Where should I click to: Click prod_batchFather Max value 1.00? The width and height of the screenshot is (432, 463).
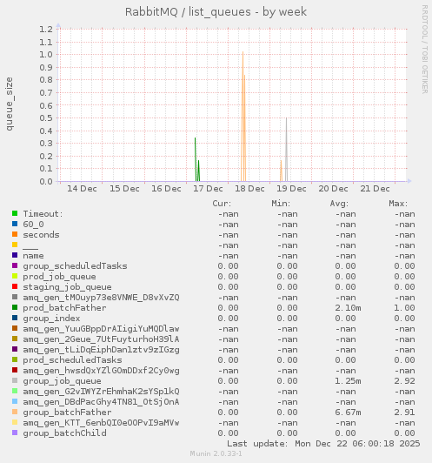point(404,308)
